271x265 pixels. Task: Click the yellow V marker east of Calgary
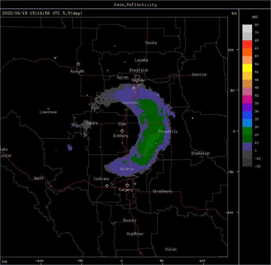coord(135,184)
